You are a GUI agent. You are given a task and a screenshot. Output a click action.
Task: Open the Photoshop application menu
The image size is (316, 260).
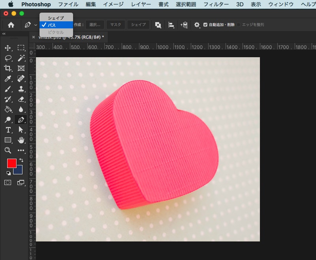tap(36, 4)
